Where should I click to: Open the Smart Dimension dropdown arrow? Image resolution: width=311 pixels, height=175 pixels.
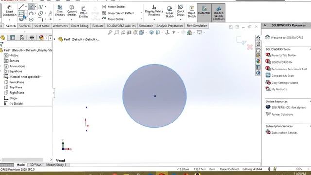point(10,20)
